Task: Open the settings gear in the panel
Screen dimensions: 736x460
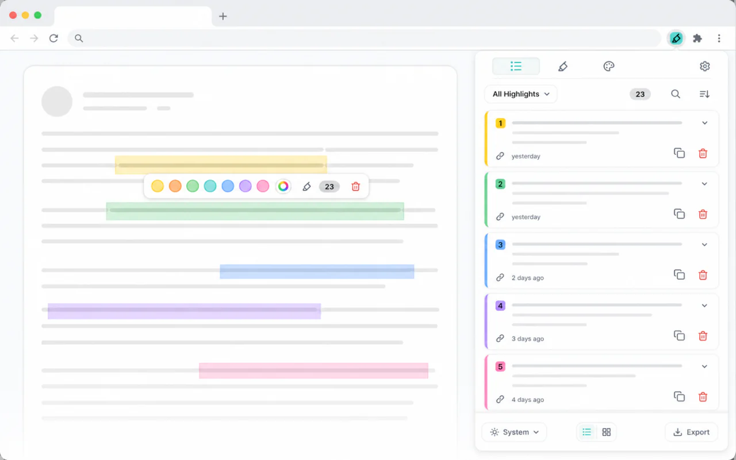Action: 704,67
